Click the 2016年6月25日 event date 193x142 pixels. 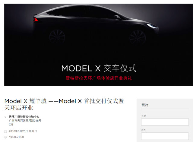[x=18, y=131]
